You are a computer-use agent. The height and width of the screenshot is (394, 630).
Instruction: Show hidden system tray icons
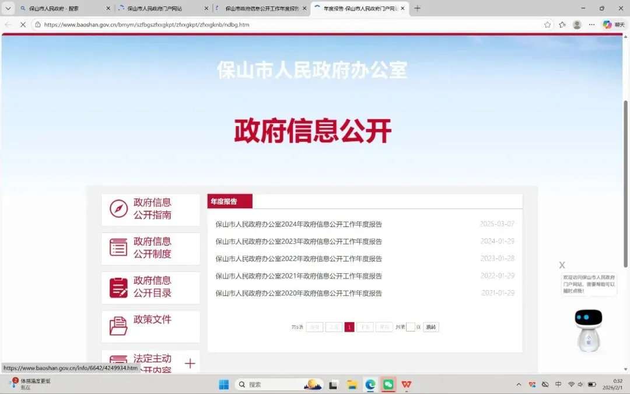pyautogui.click(x=519, y=385)
